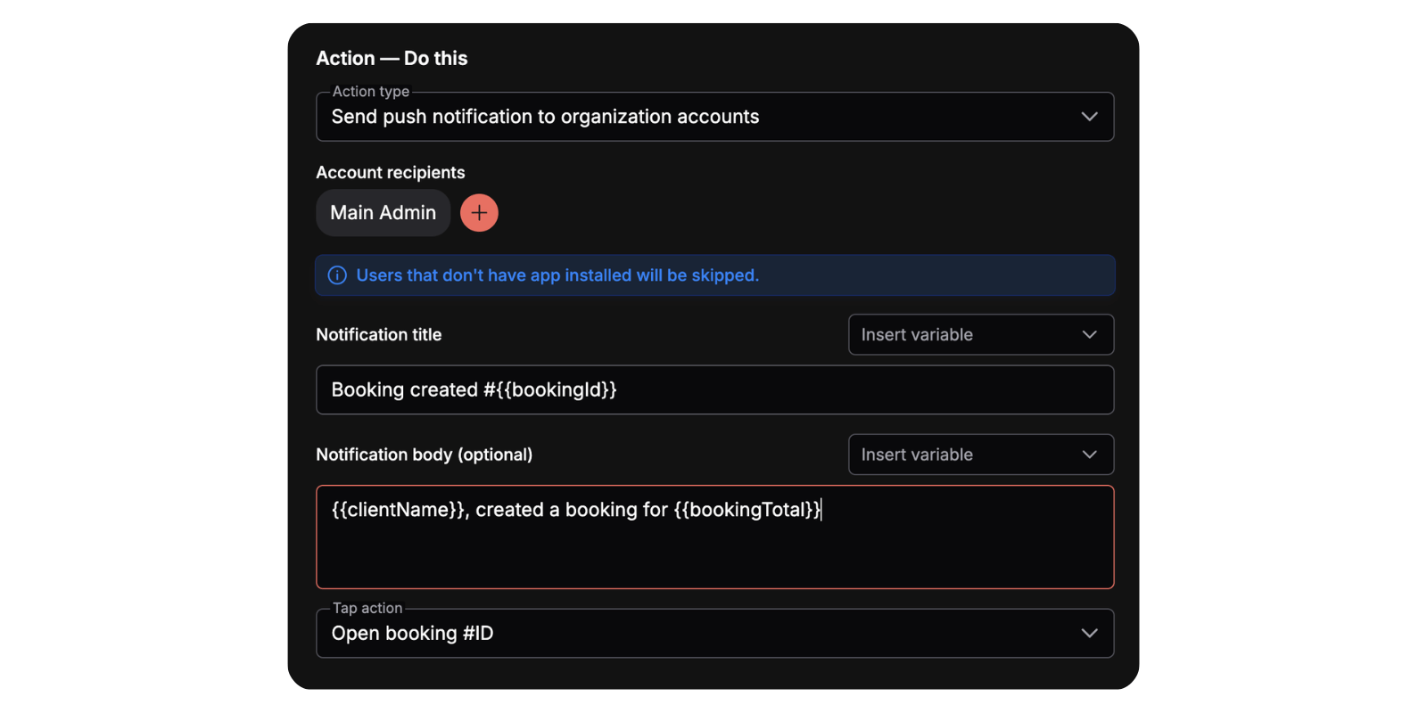1427x713 pixels.
Task: Click the 'Users that don't have app installed' notice
Action: [714, 275]
